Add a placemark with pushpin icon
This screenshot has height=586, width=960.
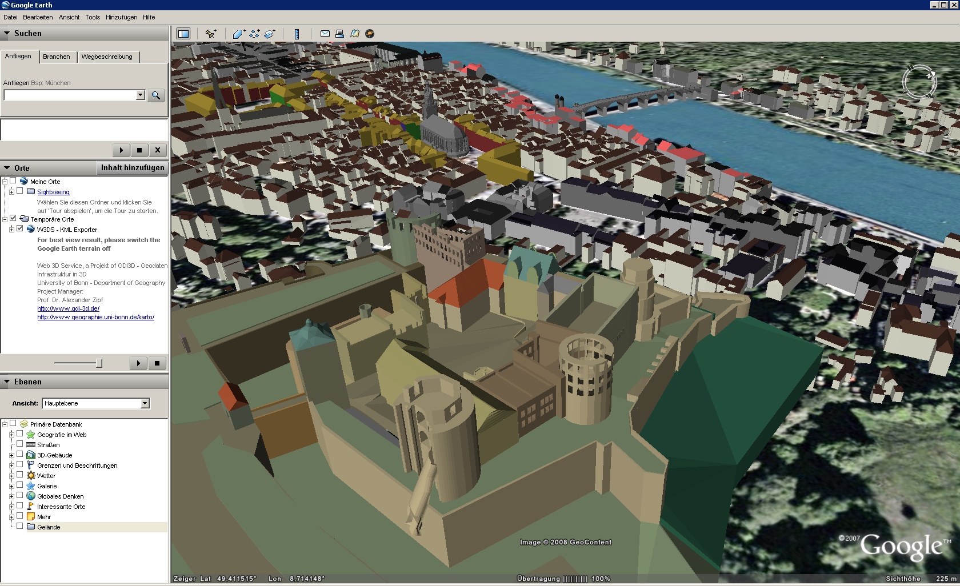pos(210,34)
